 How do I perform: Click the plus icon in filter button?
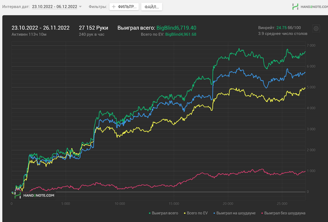click(113, 7)
